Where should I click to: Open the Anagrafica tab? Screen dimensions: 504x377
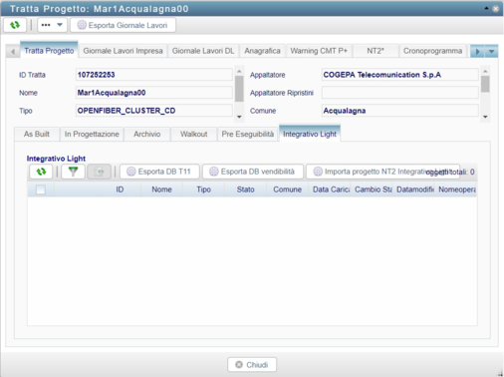point(262,51)
